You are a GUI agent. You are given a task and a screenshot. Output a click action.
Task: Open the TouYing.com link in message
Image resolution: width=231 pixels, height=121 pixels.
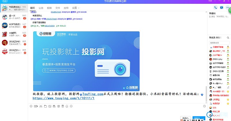[93, 94]
